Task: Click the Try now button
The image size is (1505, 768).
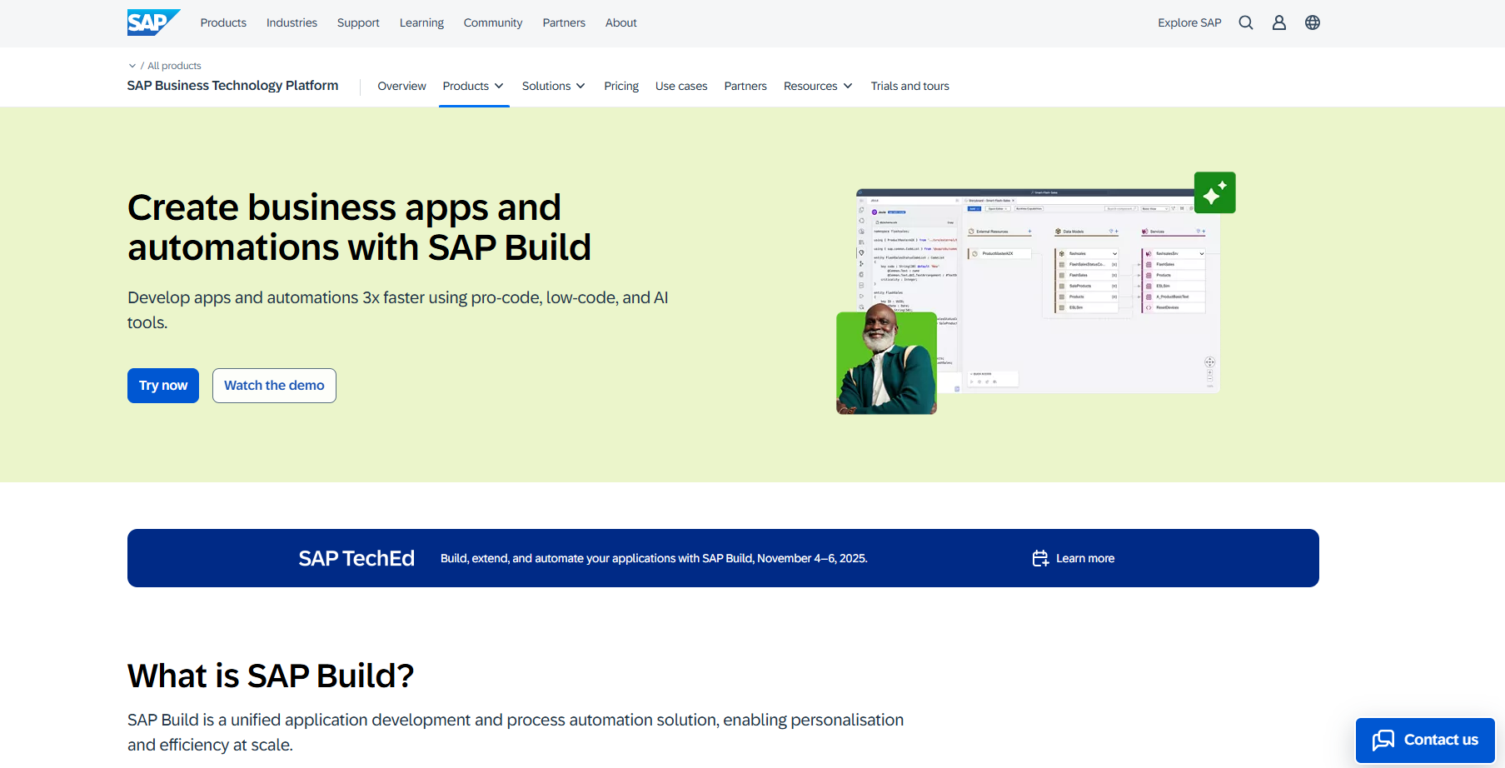Action: point(163,386)
